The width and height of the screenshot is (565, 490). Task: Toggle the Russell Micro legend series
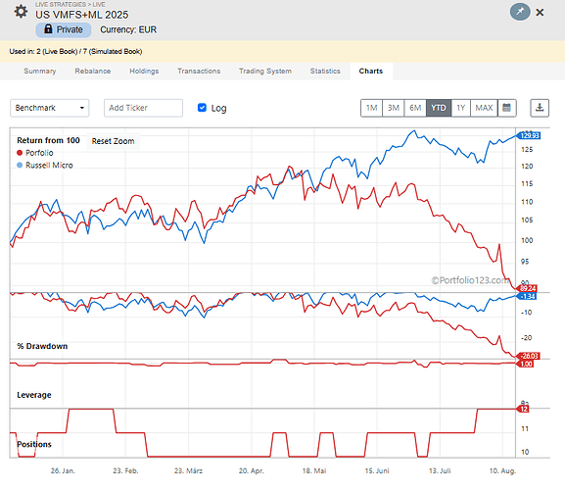tap(45, 166)
